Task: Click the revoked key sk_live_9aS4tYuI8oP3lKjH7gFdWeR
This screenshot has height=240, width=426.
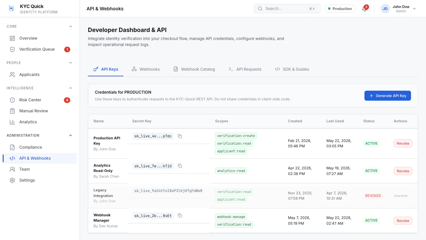Action: coord(168,191)
